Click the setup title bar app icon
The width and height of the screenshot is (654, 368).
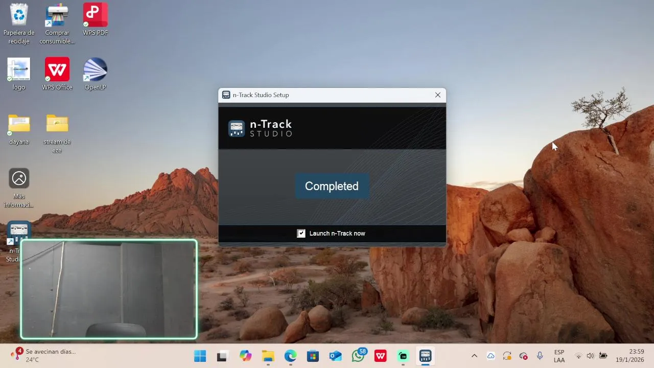tap(226, 95)
